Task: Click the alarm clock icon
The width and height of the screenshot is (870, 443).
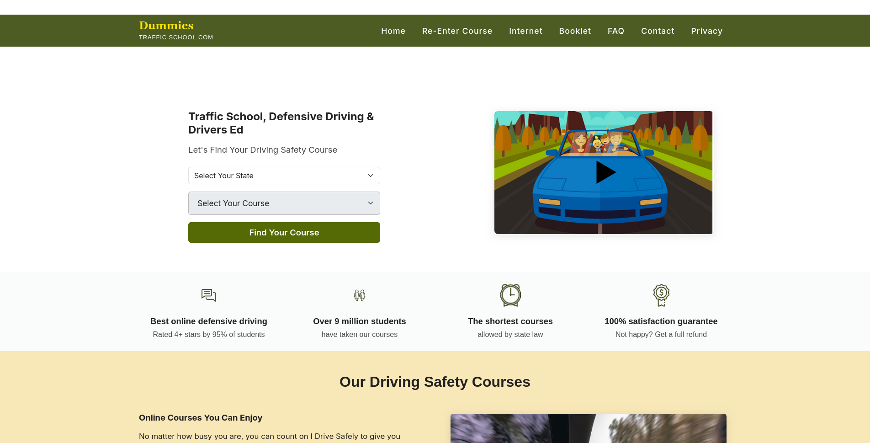Action: (x=510, y=295)
